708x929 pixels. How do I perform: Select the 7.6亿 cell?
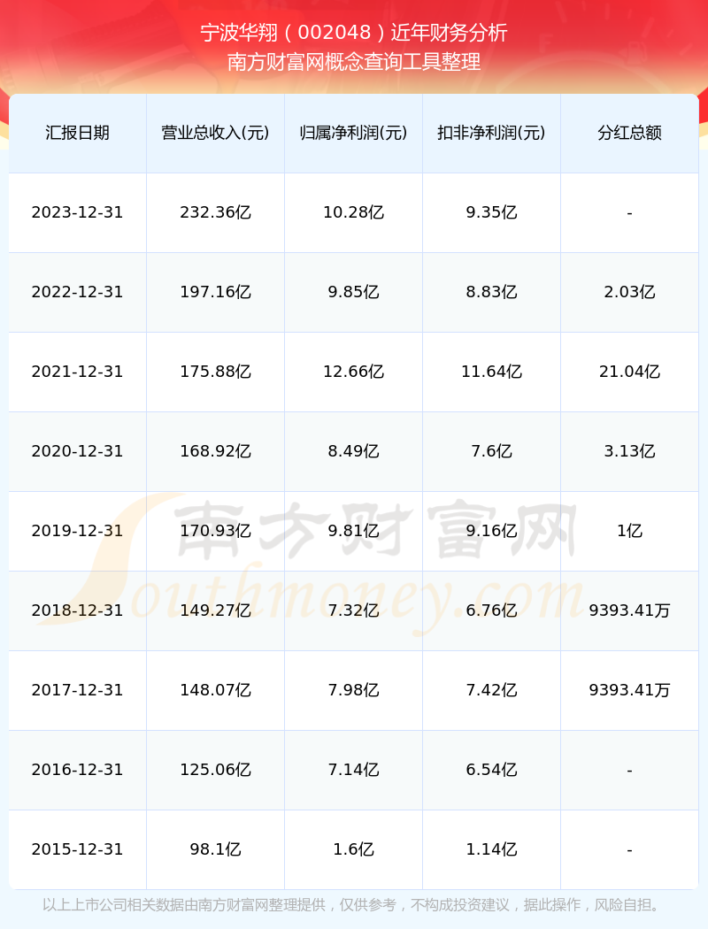[x=492, y=451]
